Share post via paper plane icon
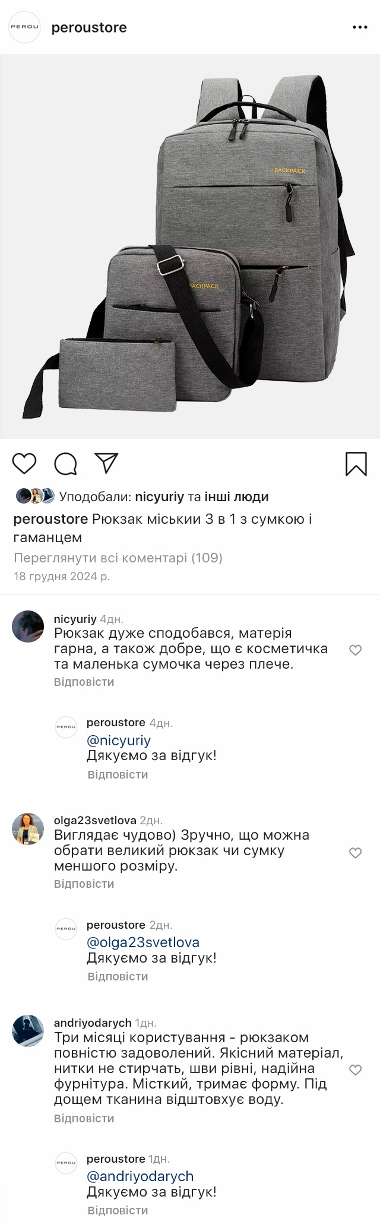 [x=107, y=464]
